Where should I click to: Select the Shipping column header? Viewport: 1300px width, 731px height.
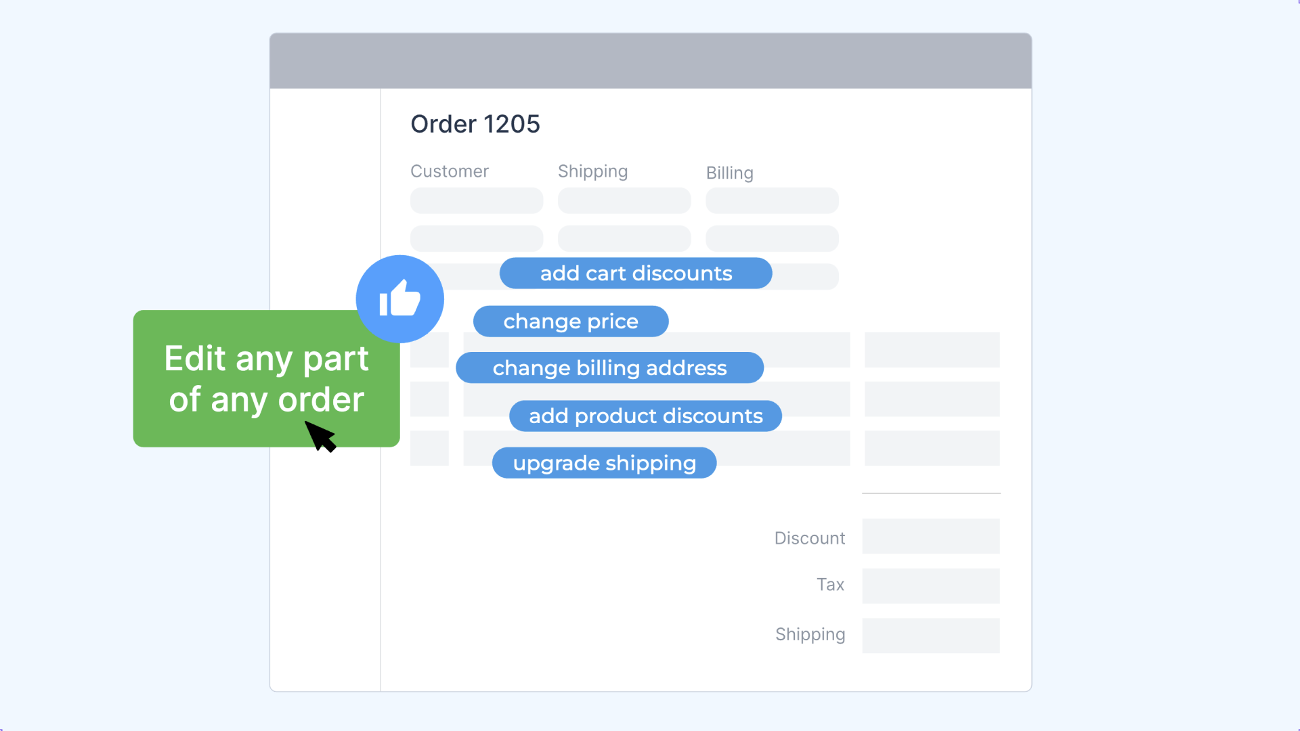tap(592, 171)
